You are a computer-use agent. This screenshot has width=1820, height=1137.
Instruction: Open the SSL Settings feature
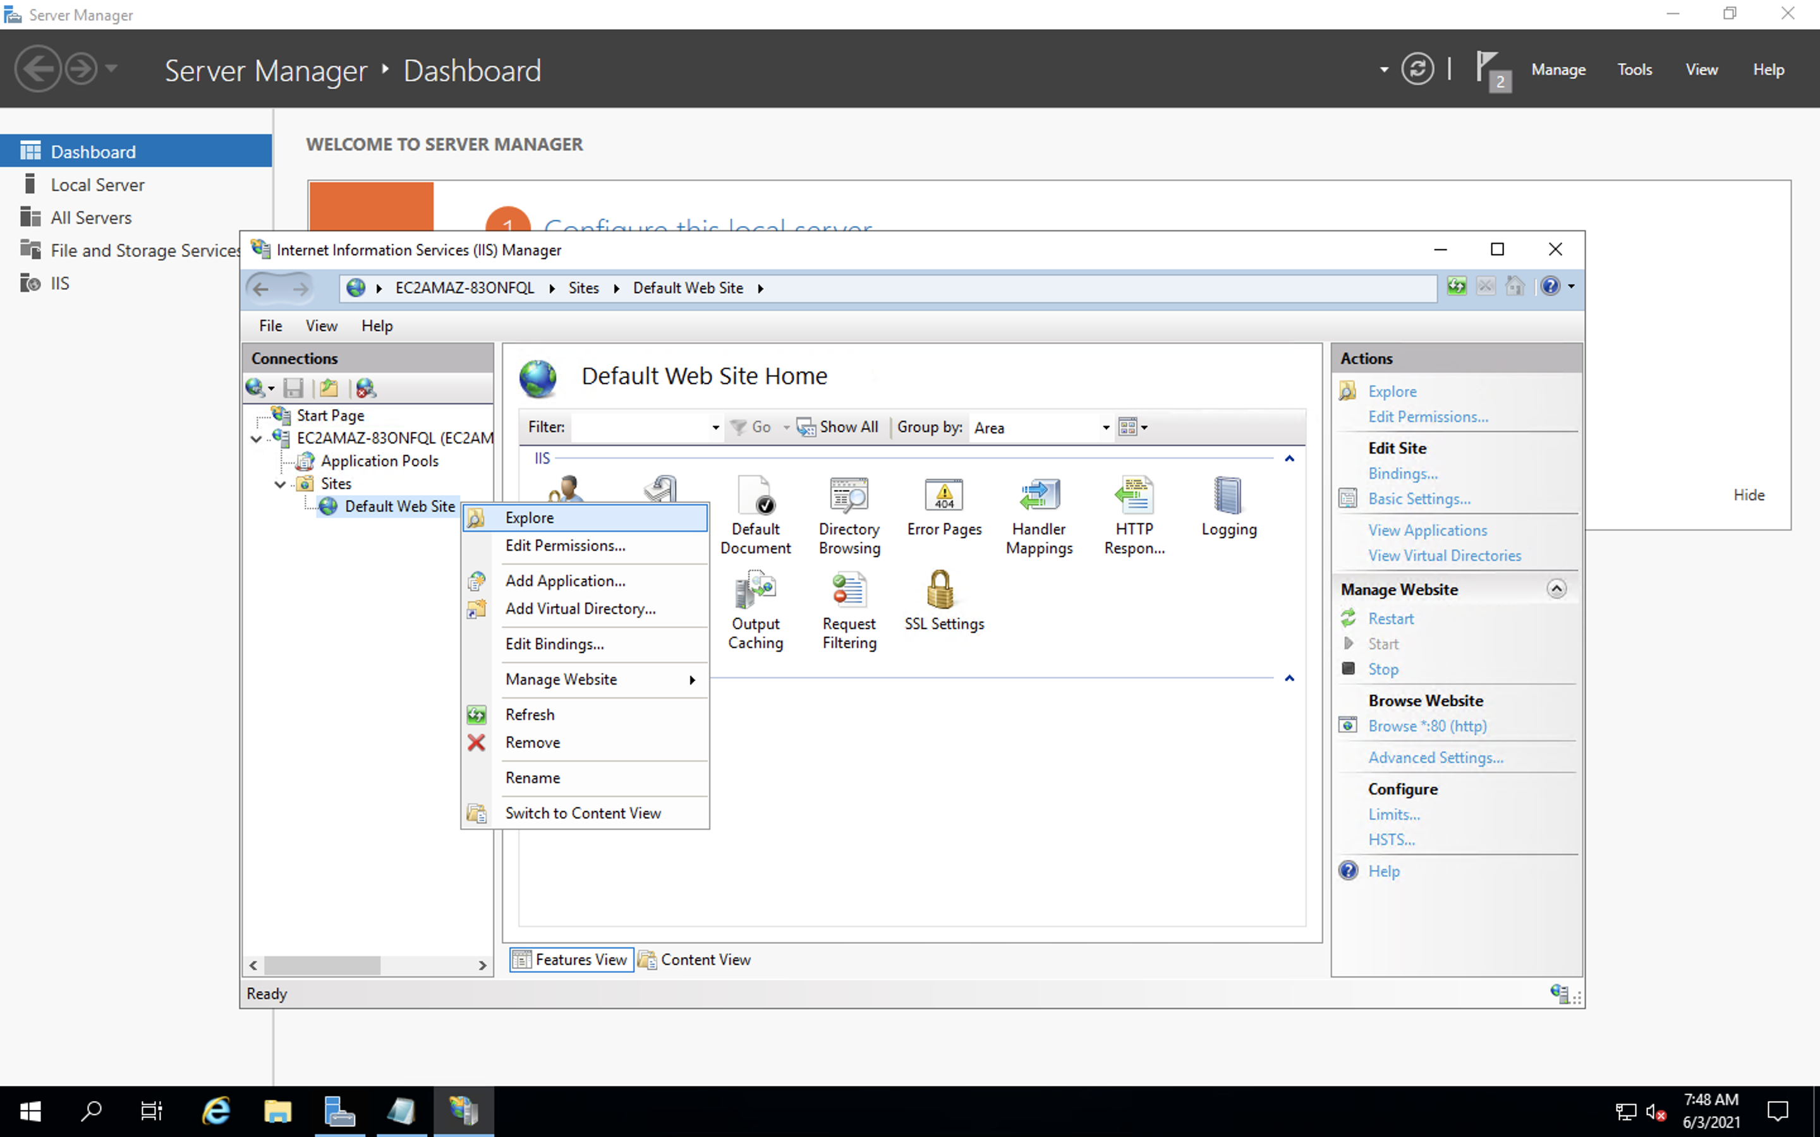pos(944,601)
